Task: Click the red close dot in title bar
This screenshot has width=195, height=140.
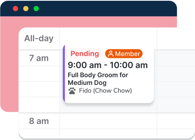Action: pyautogui.click(x=15, y=8)
